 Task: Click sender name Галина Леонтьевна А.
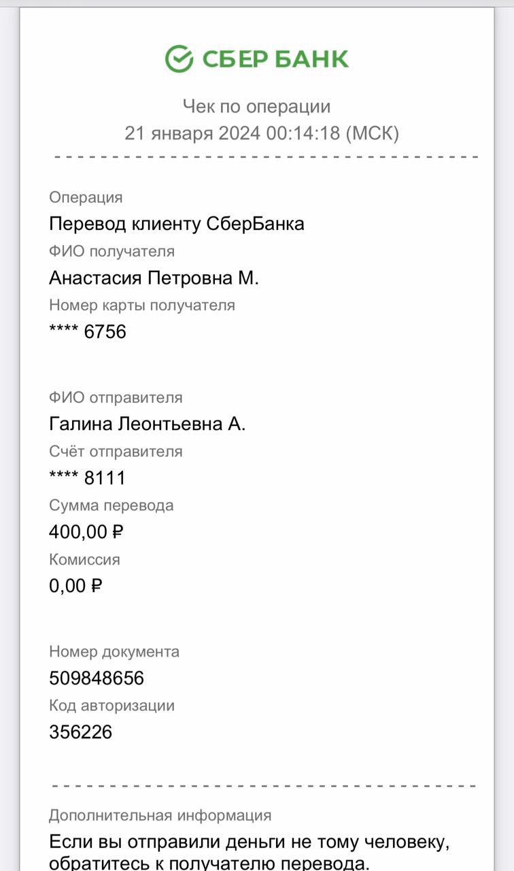148,424
